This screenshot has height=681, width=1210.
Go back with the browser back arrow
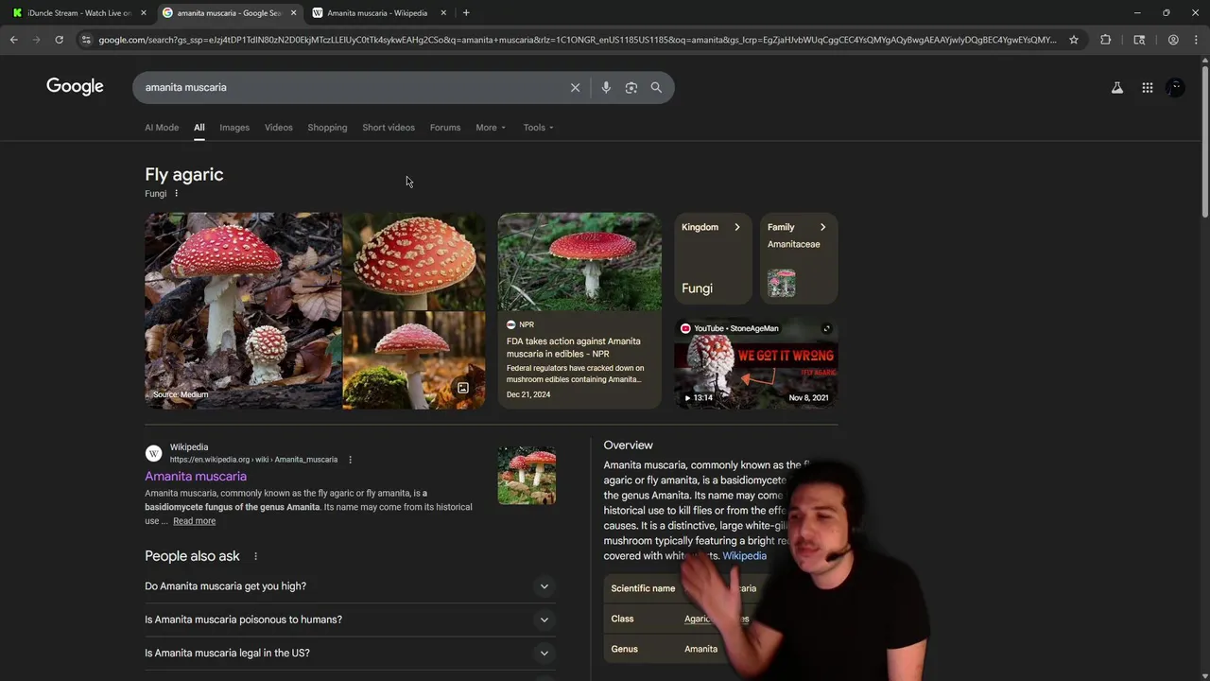(14, 40)
